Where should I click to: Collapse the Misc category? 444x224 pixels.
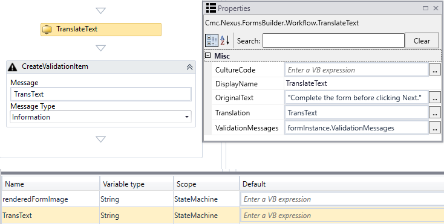pyautogui.click(x=208, y=56)
